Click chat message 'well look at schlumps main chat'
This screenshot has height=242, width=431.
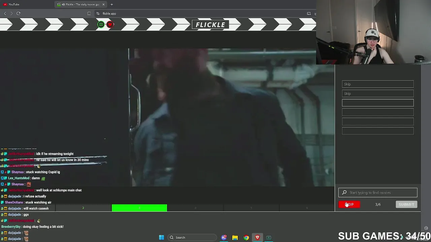tap(59, 190)
